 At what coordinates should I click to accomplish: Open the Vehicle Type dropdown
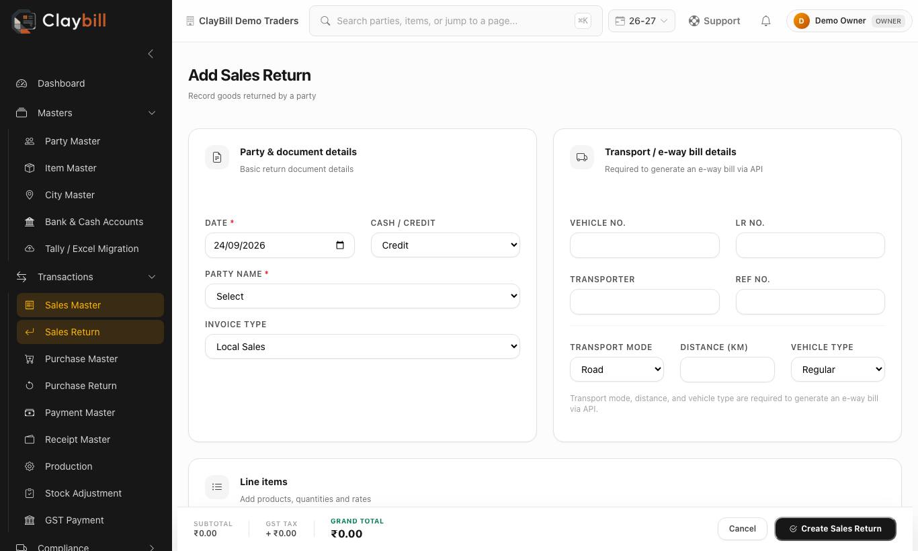point(838,370)
